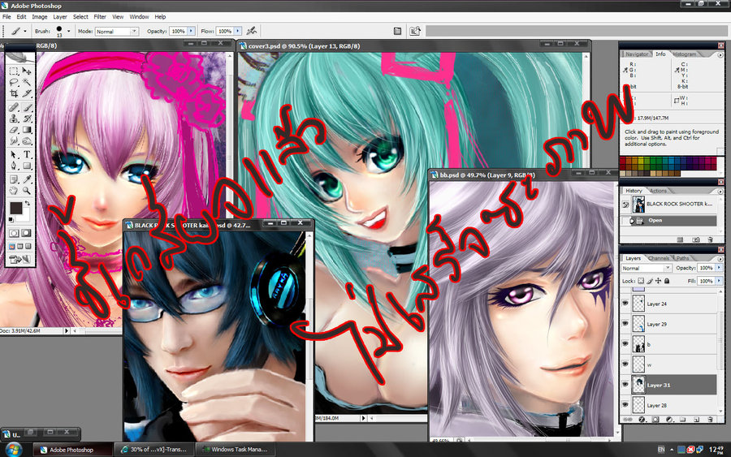Enable airbrush in options bar
The height and width of the screenshot is (457, 731).
(252, 31)
